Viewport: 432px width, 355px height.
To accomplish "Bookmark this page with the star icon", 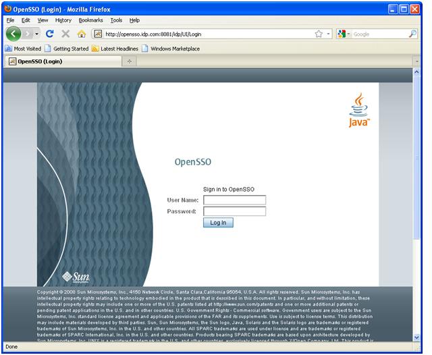I will (319, 34).
